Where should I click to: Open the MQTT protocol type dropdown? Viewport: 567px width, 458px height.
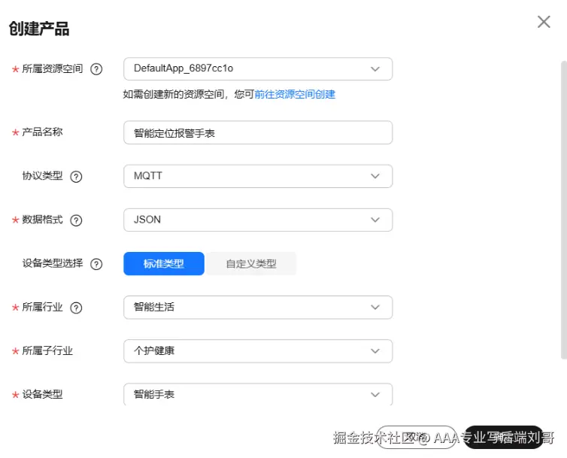coord(258,176)
